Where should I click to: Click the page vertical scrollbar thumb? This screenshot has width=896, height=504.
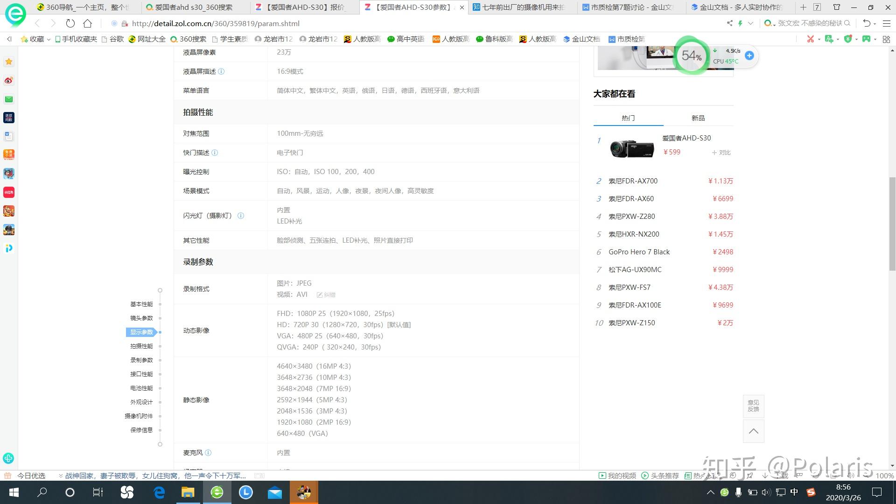click(x=892, y=224)
